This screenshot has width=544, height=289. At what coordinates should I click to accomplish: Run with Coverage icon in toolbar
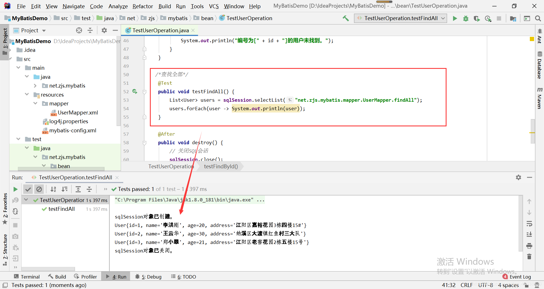click(x=477, y=18)
